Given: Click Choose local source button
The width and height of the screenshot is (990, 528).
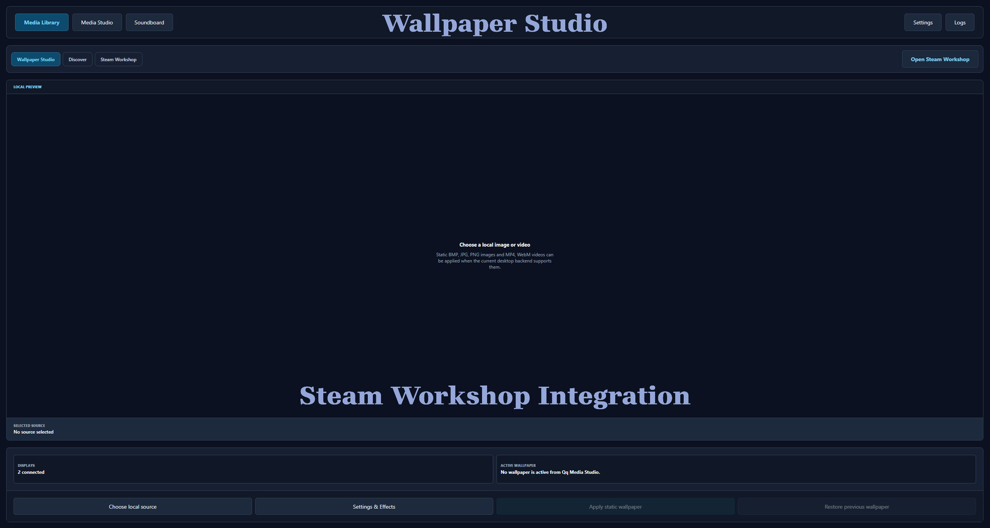Looking at the screenshot, I should 133,507.
